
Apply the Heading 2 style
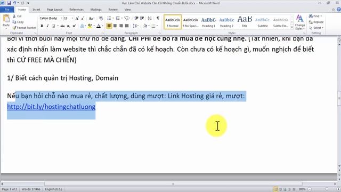[x=226, y=22]
